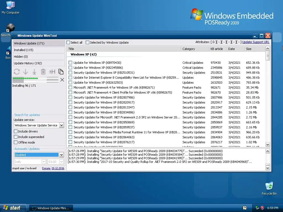This screenshot has height=212, width=283.
Task: Open the My Computer desktop icon
Action: (x=11, y=7)
